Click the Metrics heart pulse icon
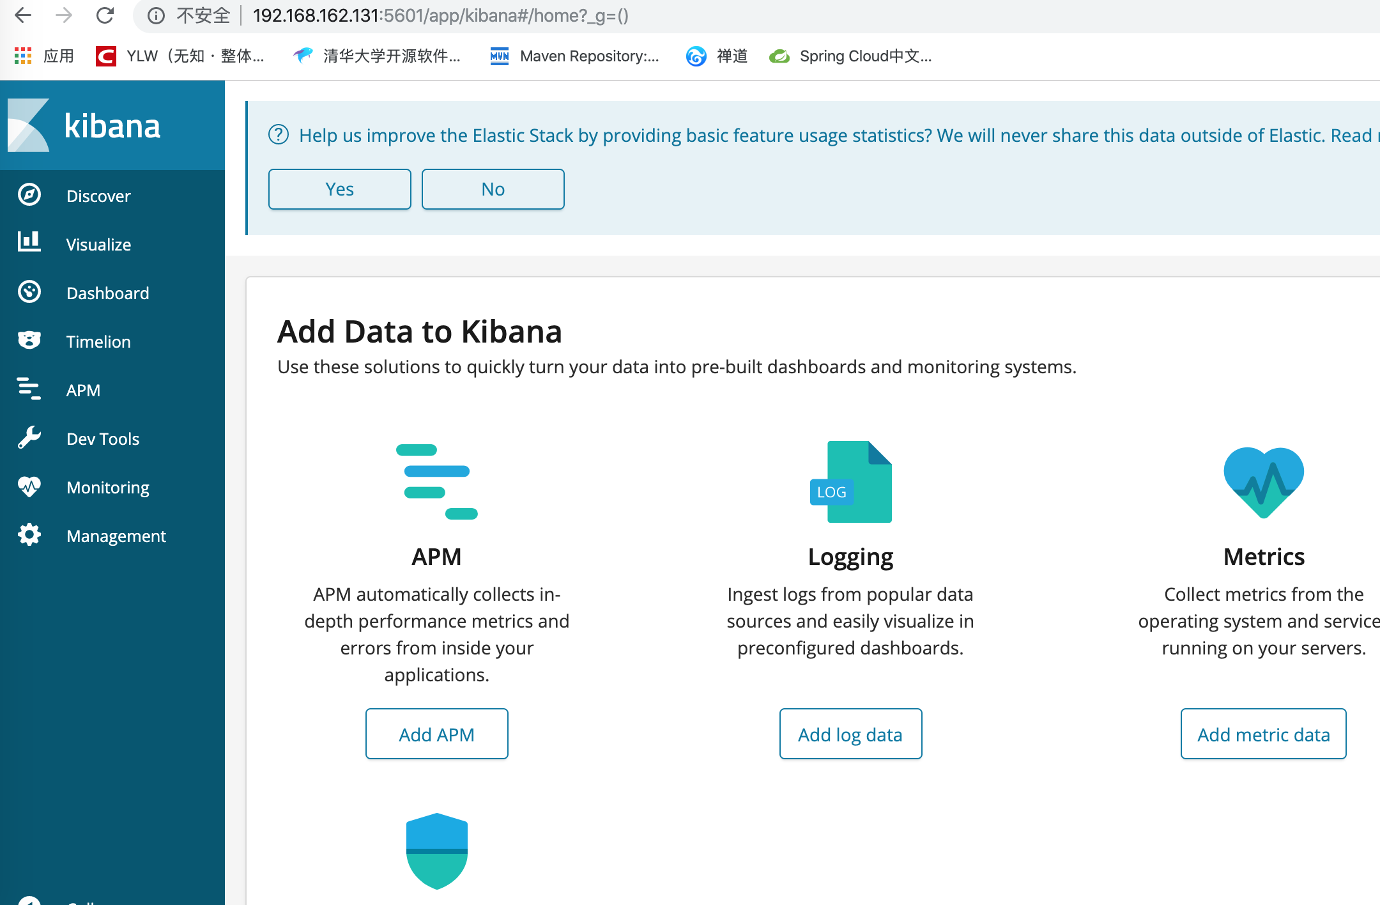The width and height of the screenshot is (1380, 905). tap(1264, 483)
